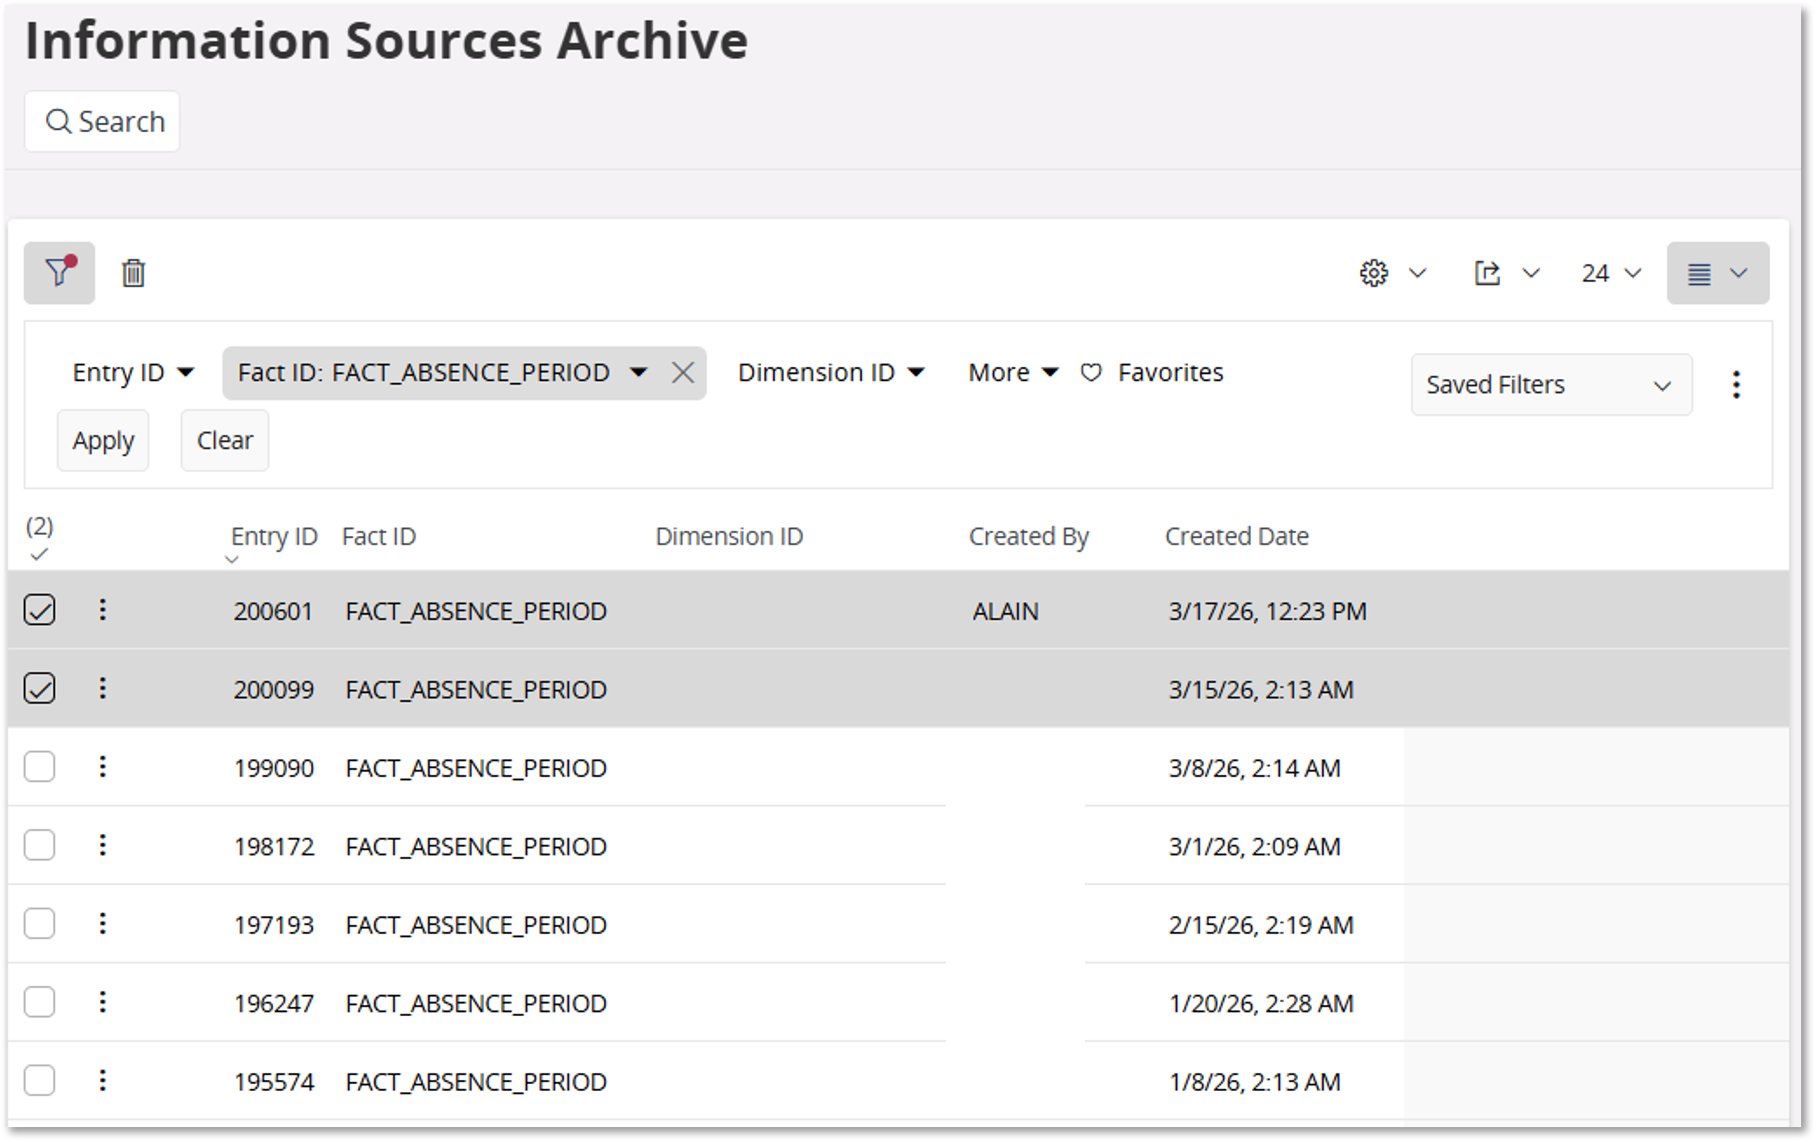Click the Created Date column header

coord(1237,537)
